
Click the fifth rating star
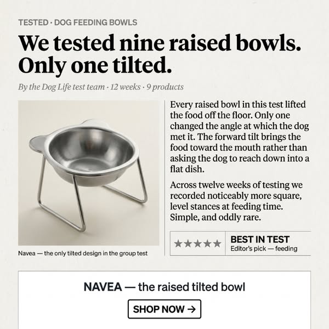coord(217,243)
